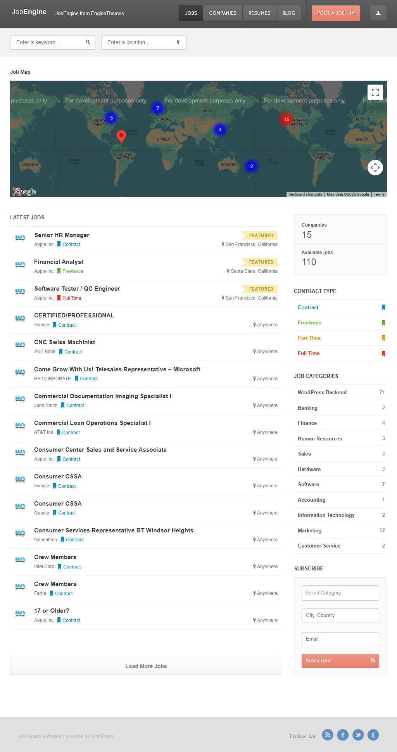Open the RSS feed icon in footer

click(328, 735)
